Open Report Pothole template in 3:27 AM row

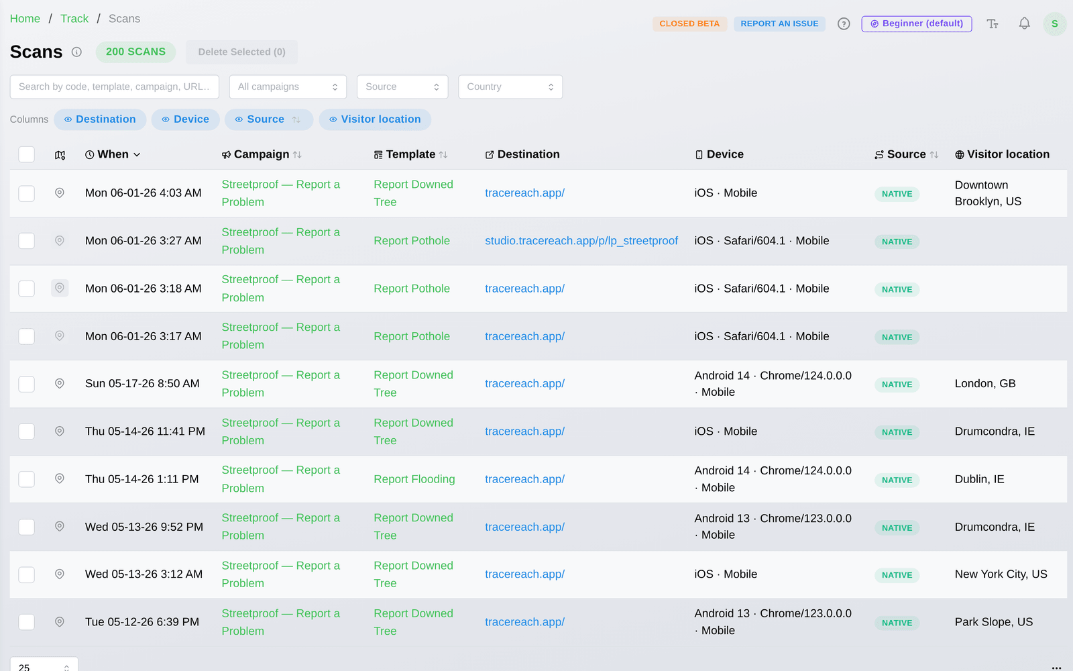412,241
